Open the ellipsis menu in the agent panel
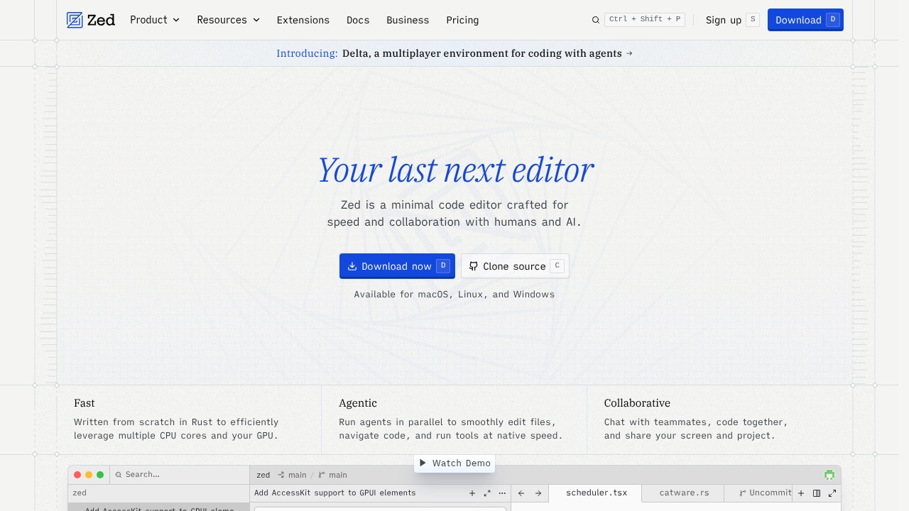Screen dimensions: 909x511 point(502,493)
